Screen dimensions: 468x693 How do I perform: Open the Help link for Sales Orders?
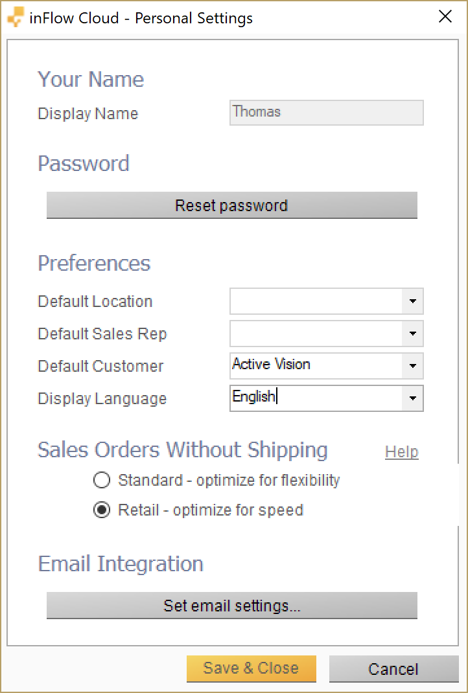[x=402, y=451]
